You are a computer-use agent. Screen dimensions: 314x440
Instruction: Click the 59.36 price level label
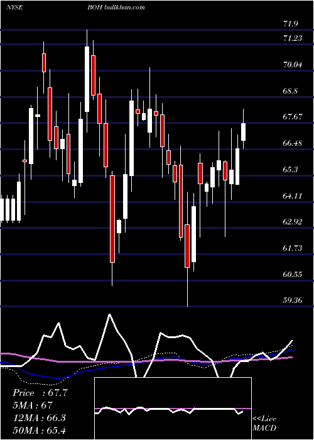tap(293, 300)
